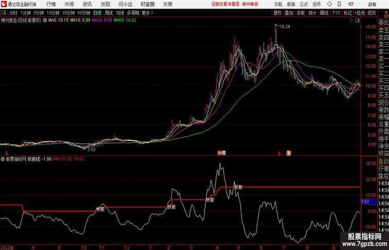Toggle the left sidebar panel icon
Image resolution: width=389 pixels, height=250 pixels.
pyautogui.click(x=4, y=13)
